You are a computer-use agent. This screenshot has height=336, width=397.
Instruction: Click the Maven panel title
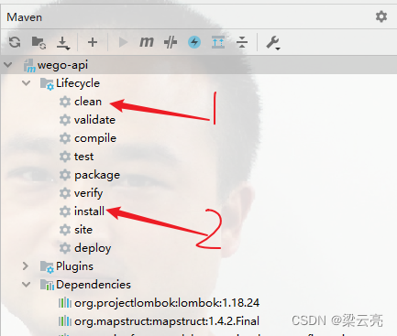(25, 17)
